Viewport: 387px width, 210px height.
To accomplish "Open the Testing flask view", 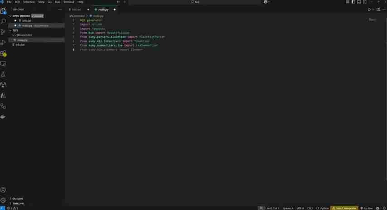I will tap(3, 74).
